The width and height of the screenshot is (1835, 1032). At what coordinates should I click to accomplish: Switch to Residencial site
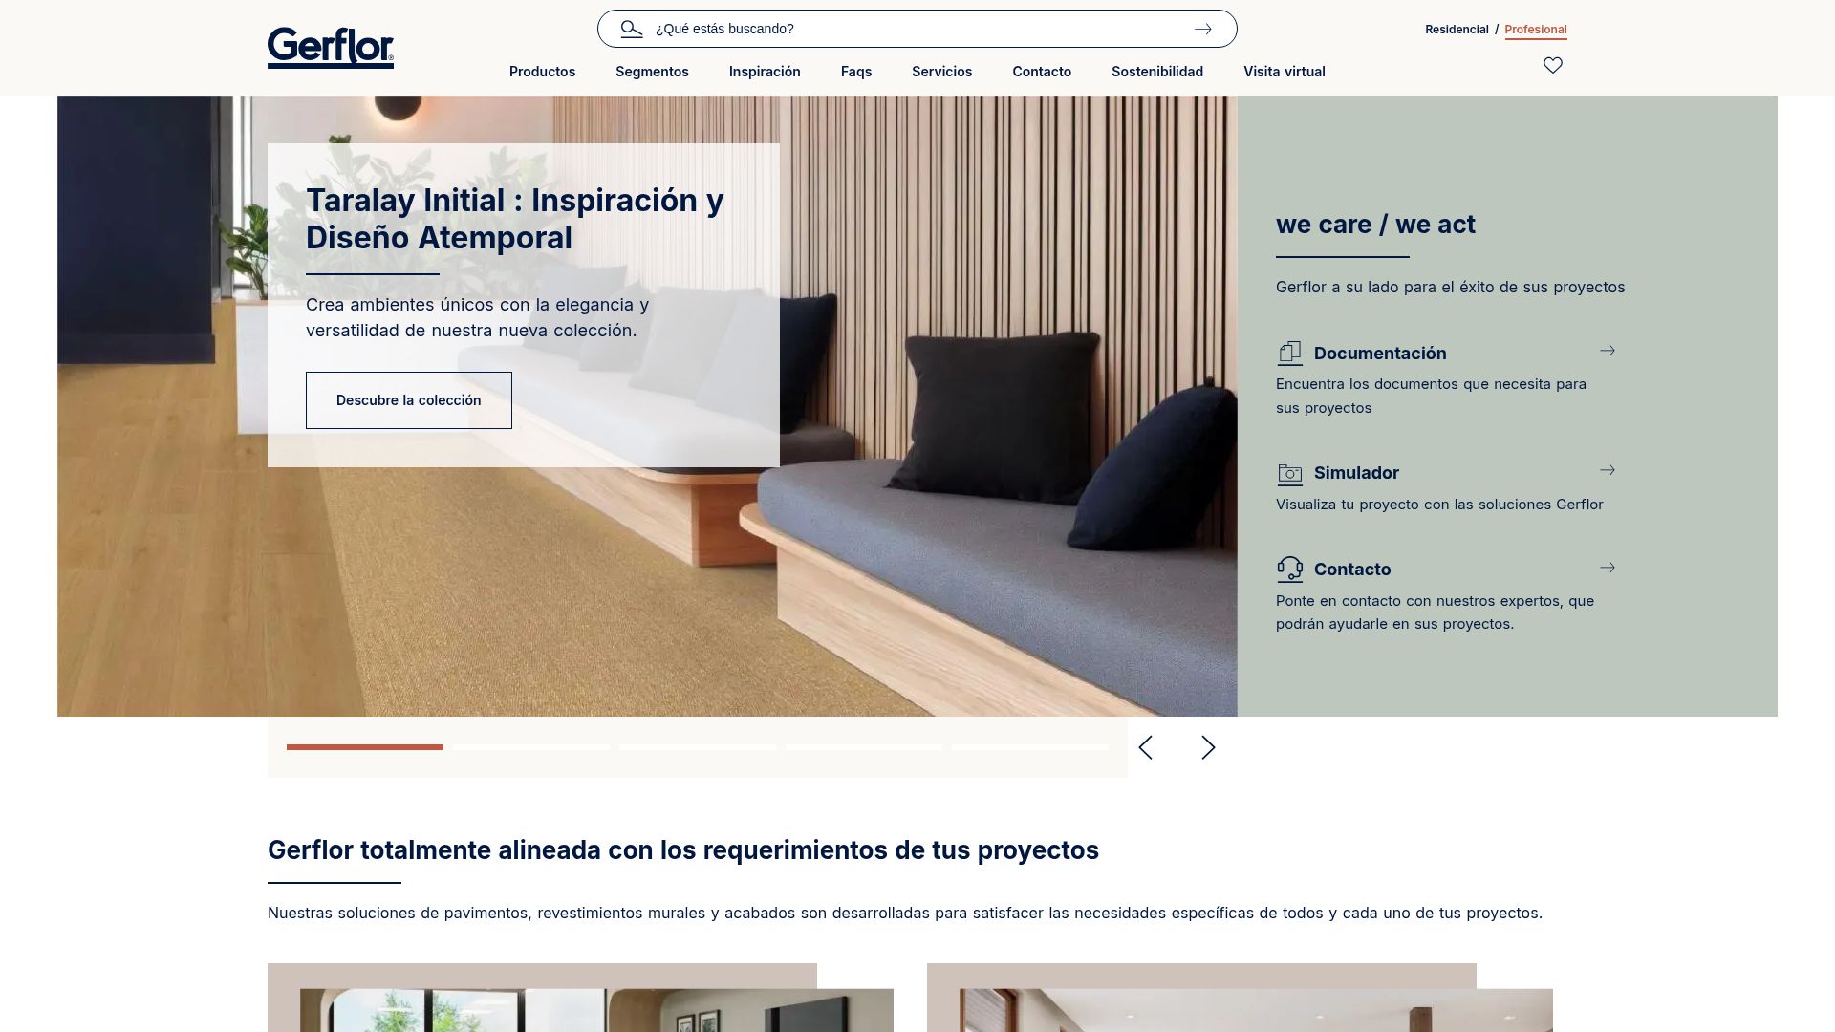click(1457, 30)
